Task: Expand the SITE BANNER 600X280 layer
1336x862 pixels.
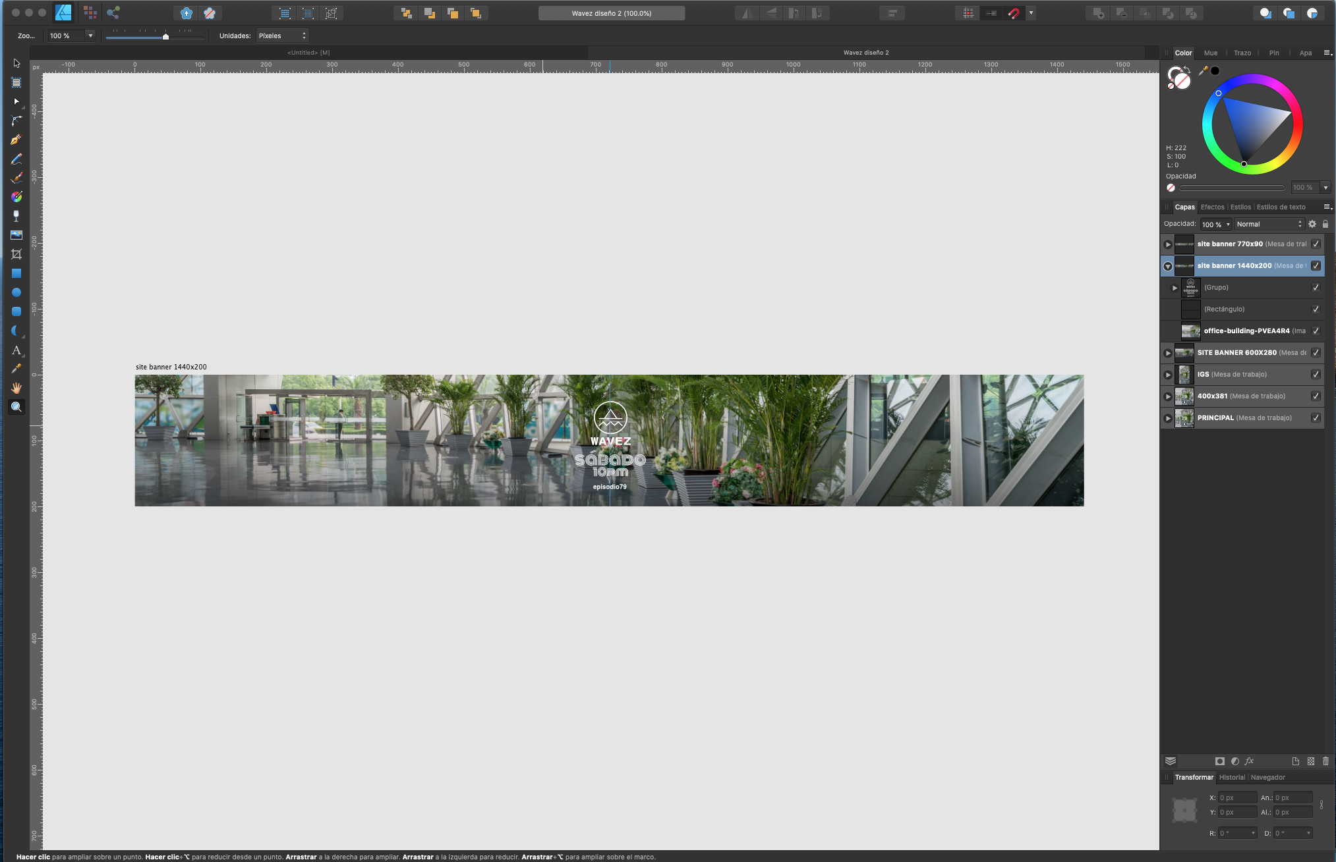Action: tap(1168, 353)
